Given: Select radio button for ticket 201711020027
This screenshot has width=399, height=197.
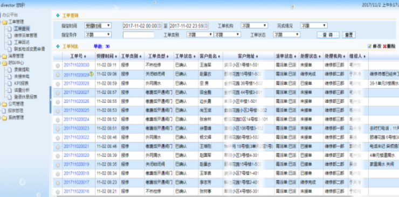Looking at the screenshot, I should click(58, 93).
